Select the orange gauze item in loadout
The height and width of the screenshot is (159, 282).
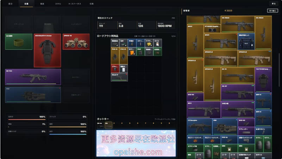pos(132,51)
